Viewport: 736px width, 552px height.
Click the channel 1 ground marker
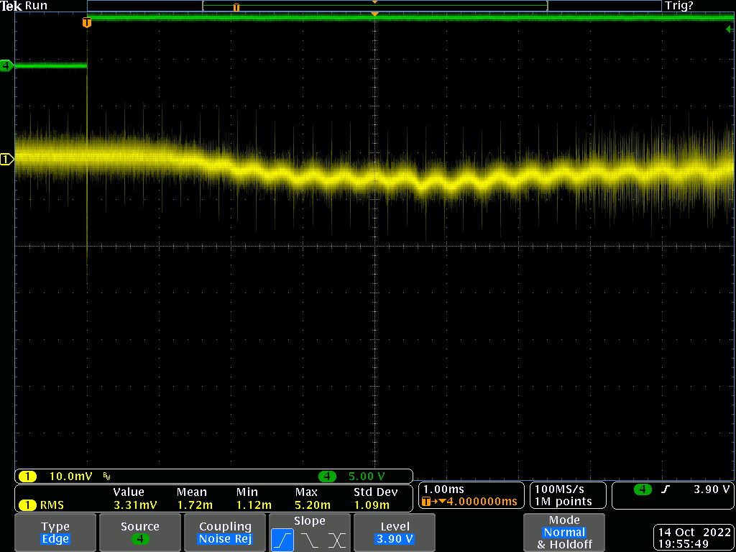6,159
